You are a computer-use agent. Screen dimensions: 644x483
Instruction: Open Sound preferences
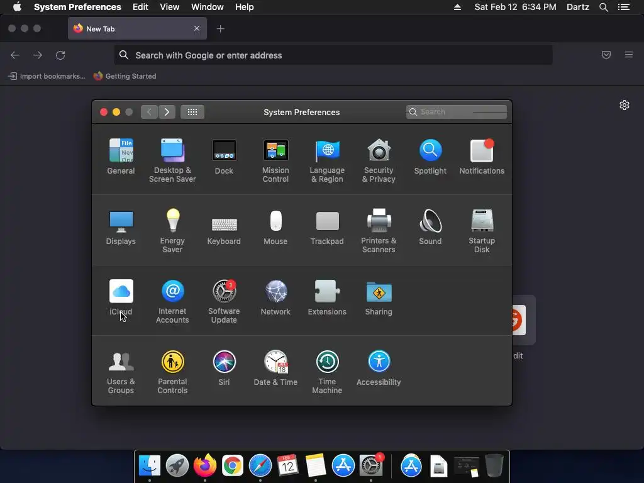click(430, 228)
